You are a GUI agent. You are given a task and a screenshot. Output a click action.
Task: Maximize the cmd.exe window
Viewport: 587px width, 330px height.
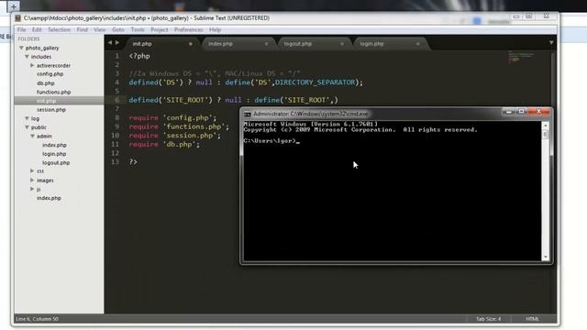(521, 112)
